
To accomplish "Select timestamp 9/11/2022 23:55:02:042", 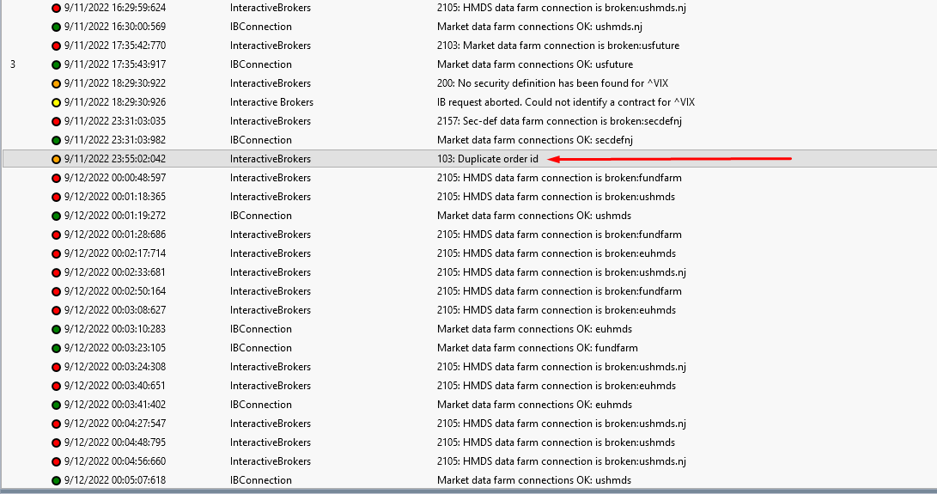I will (115, 159).
